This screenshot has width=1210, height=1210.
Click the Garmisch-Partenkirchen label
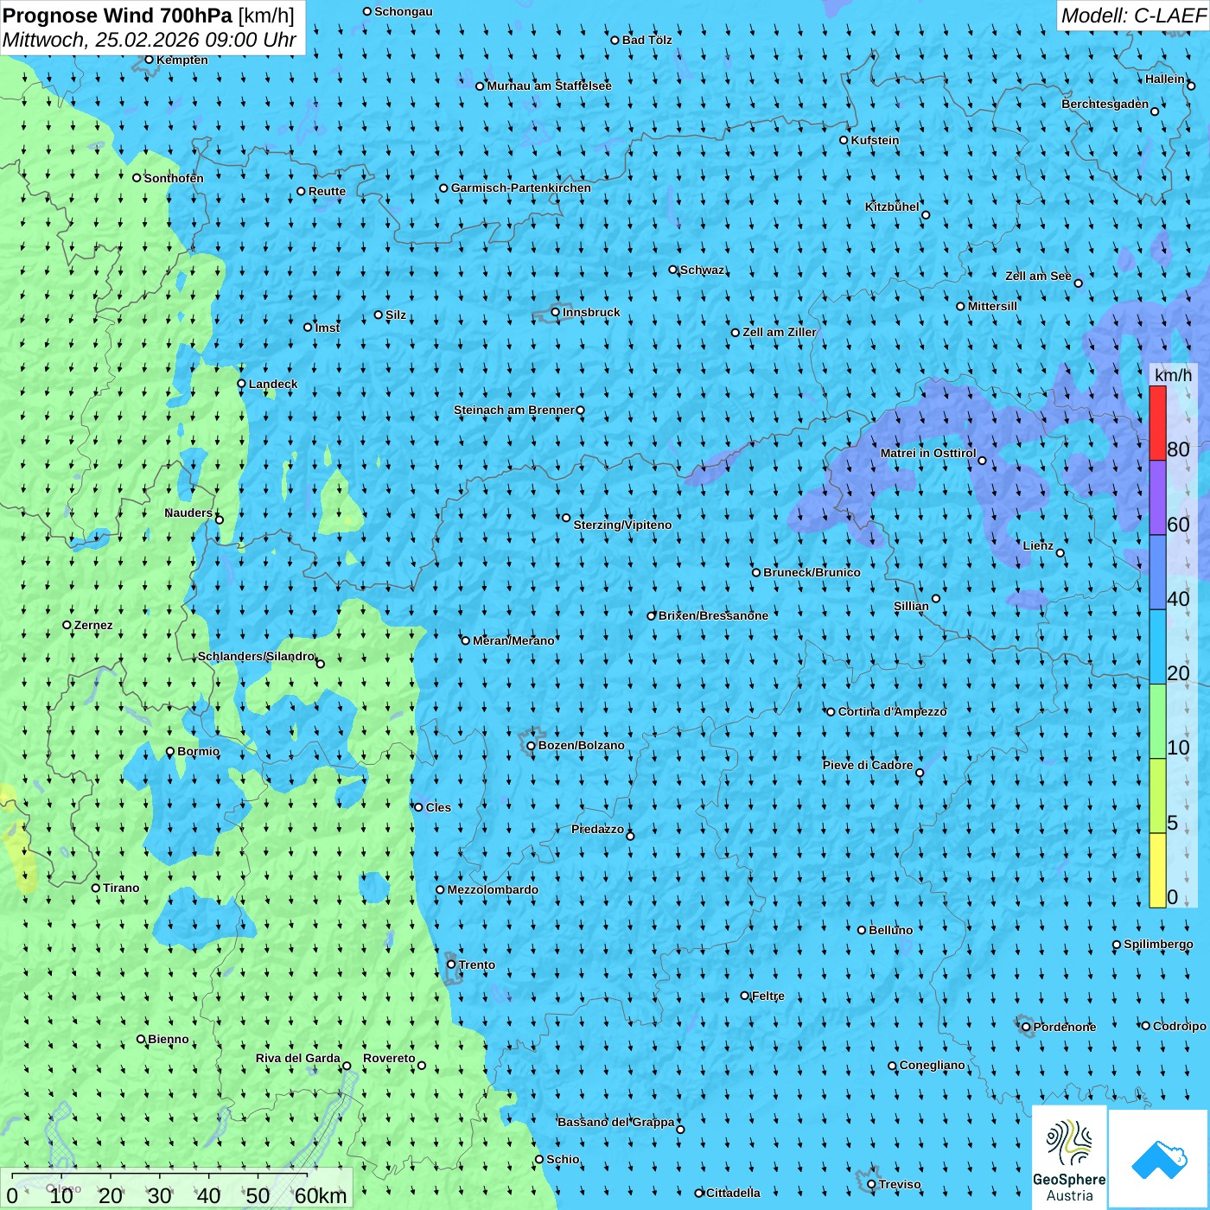pyautogui.click(x=521, y=188)
